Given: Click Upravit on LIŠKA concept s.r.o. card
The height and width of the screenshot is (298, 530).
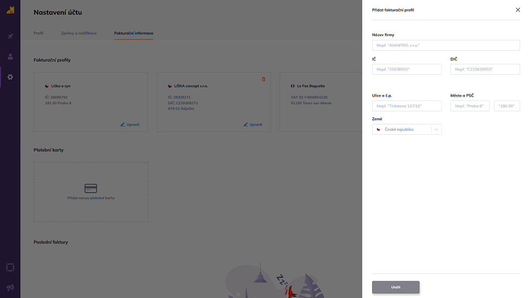Looking at the screenshot, I should (253, 124).
